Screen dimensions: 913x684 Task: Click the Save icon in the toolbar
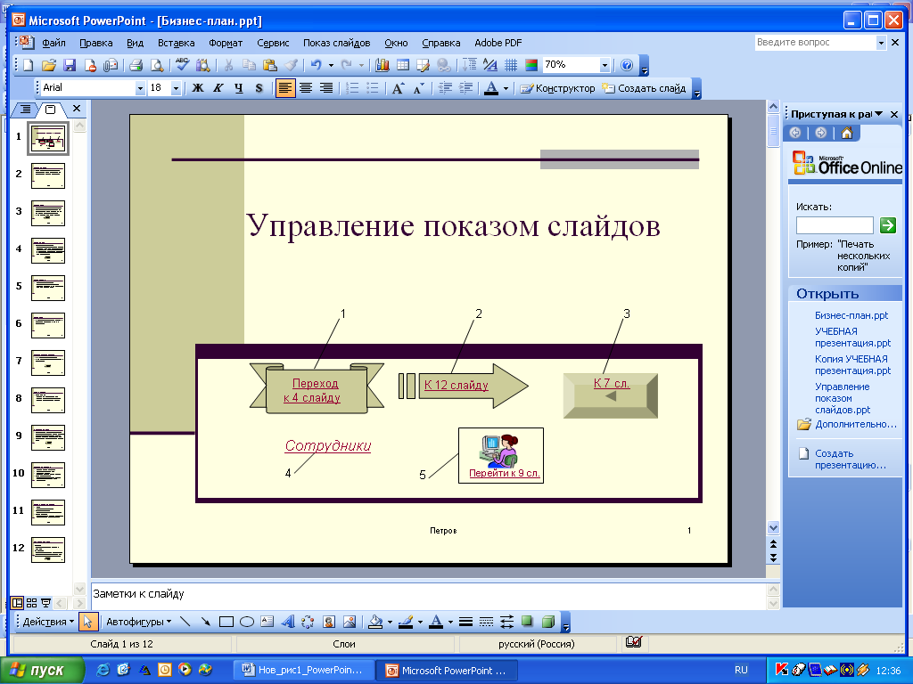[70, 65]
